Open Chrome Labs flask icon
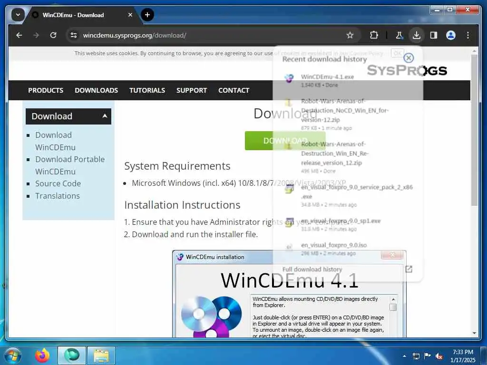 point(399,35)
